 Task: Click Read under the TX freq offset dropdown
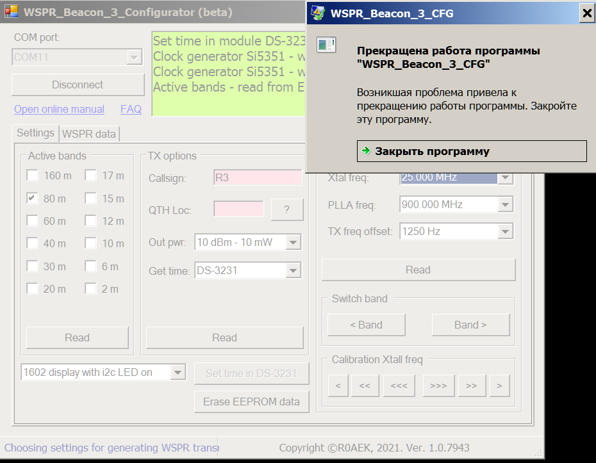(418, 270)
